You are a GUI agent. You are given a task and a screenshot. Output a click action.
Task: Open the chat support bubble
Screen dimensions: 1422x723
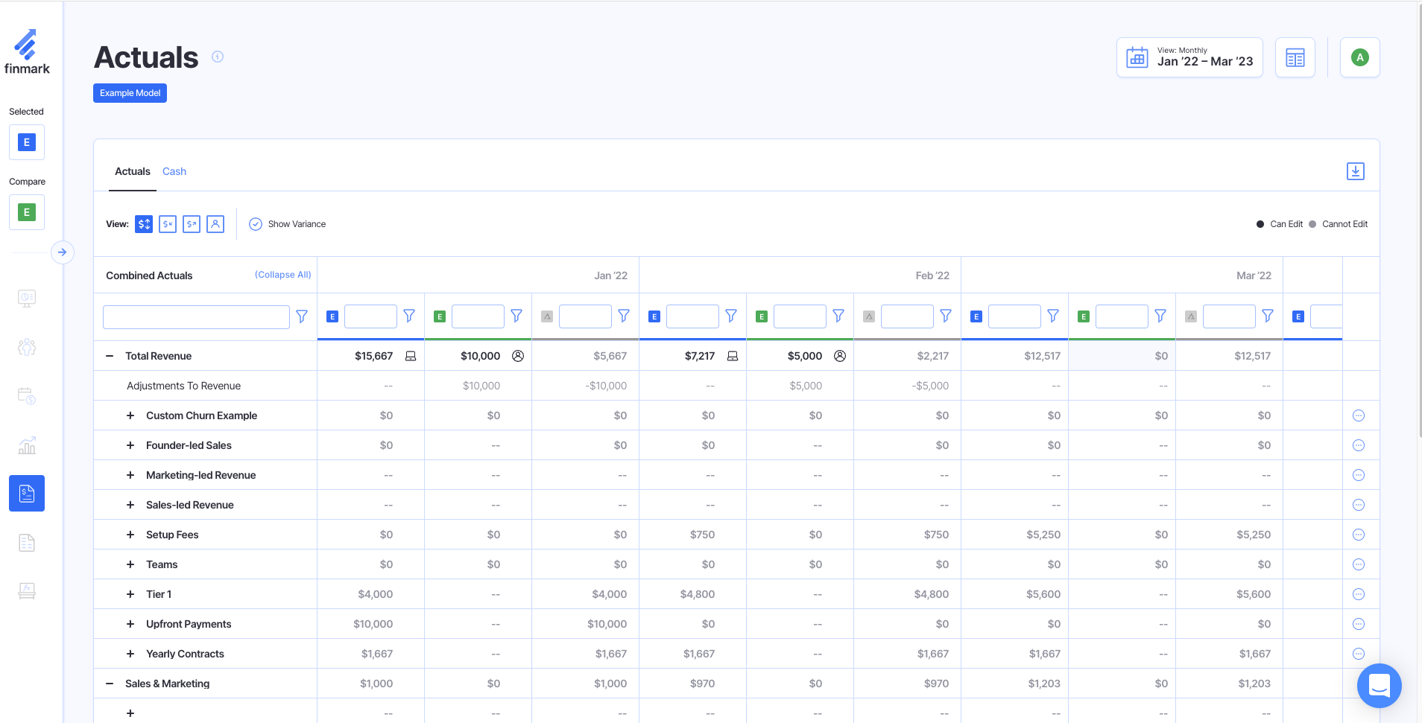(x=1379, y=685)
